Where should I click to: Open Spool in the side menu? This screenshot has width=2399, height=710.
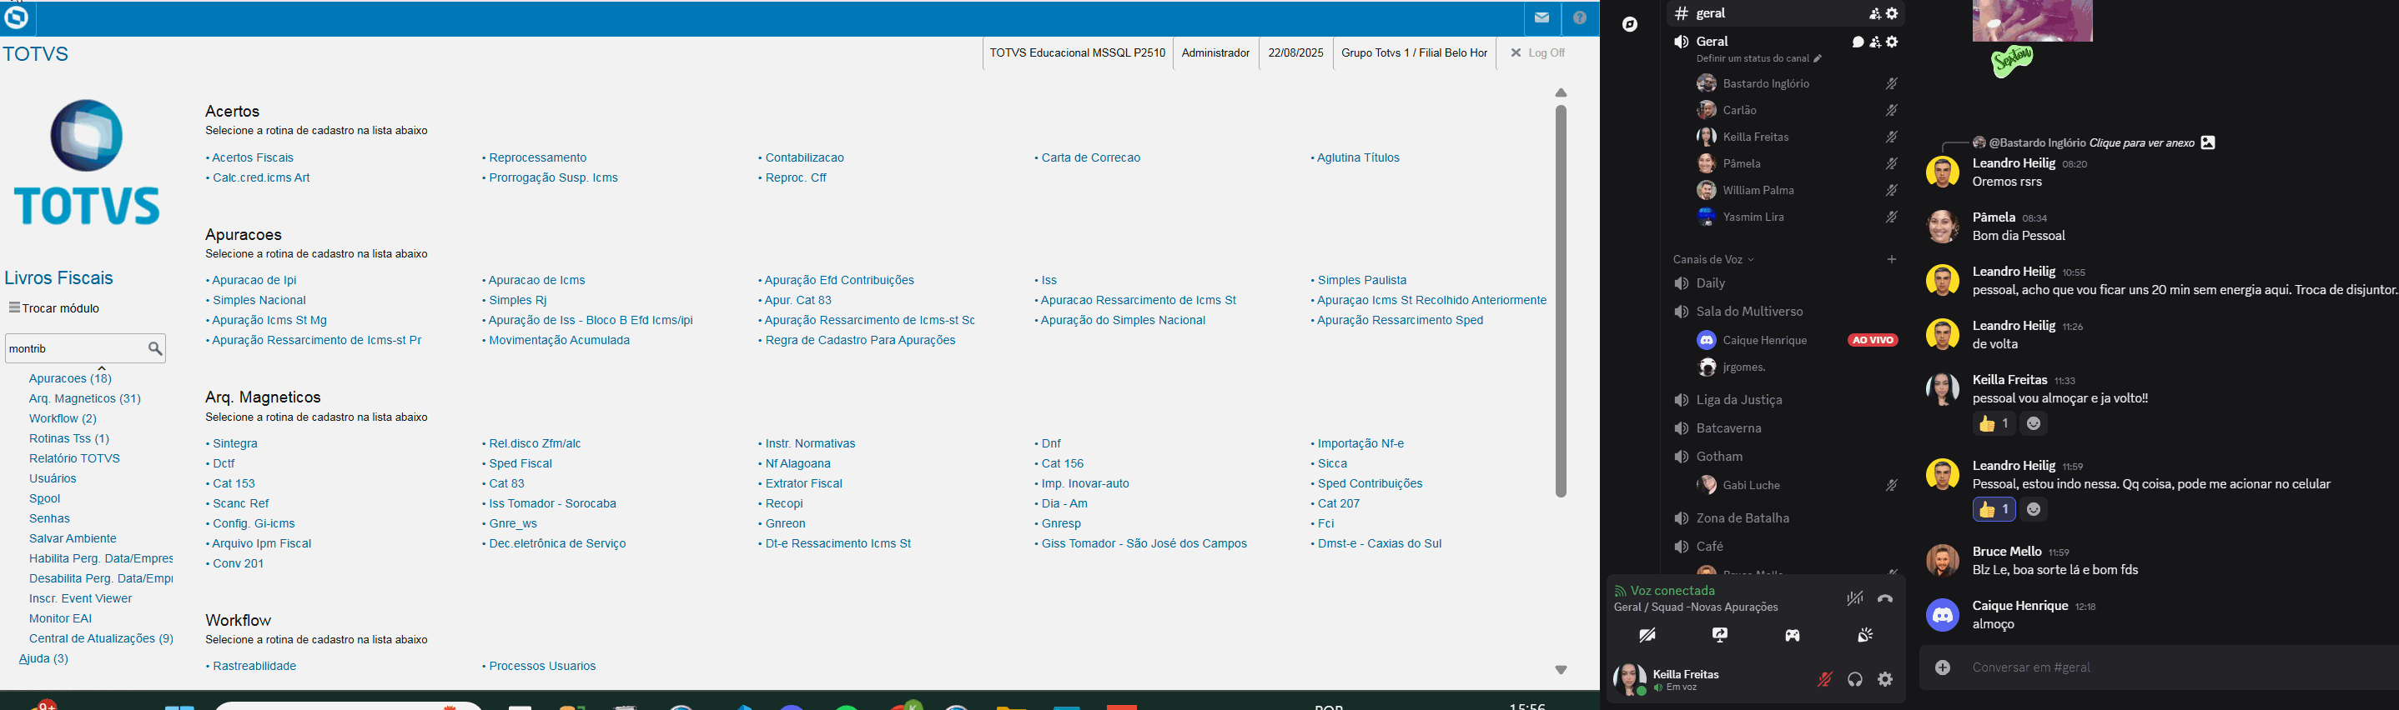pyautogui.click(x=45, y=499)
